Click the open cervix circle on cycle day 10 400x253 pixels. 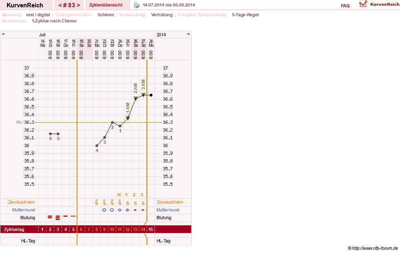click(x=112, y=210)
